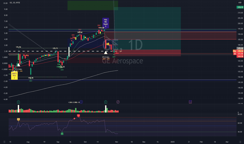Screen dimensions: 244x144
Task: Click the 190.60 price label
Action: [80, 32]
